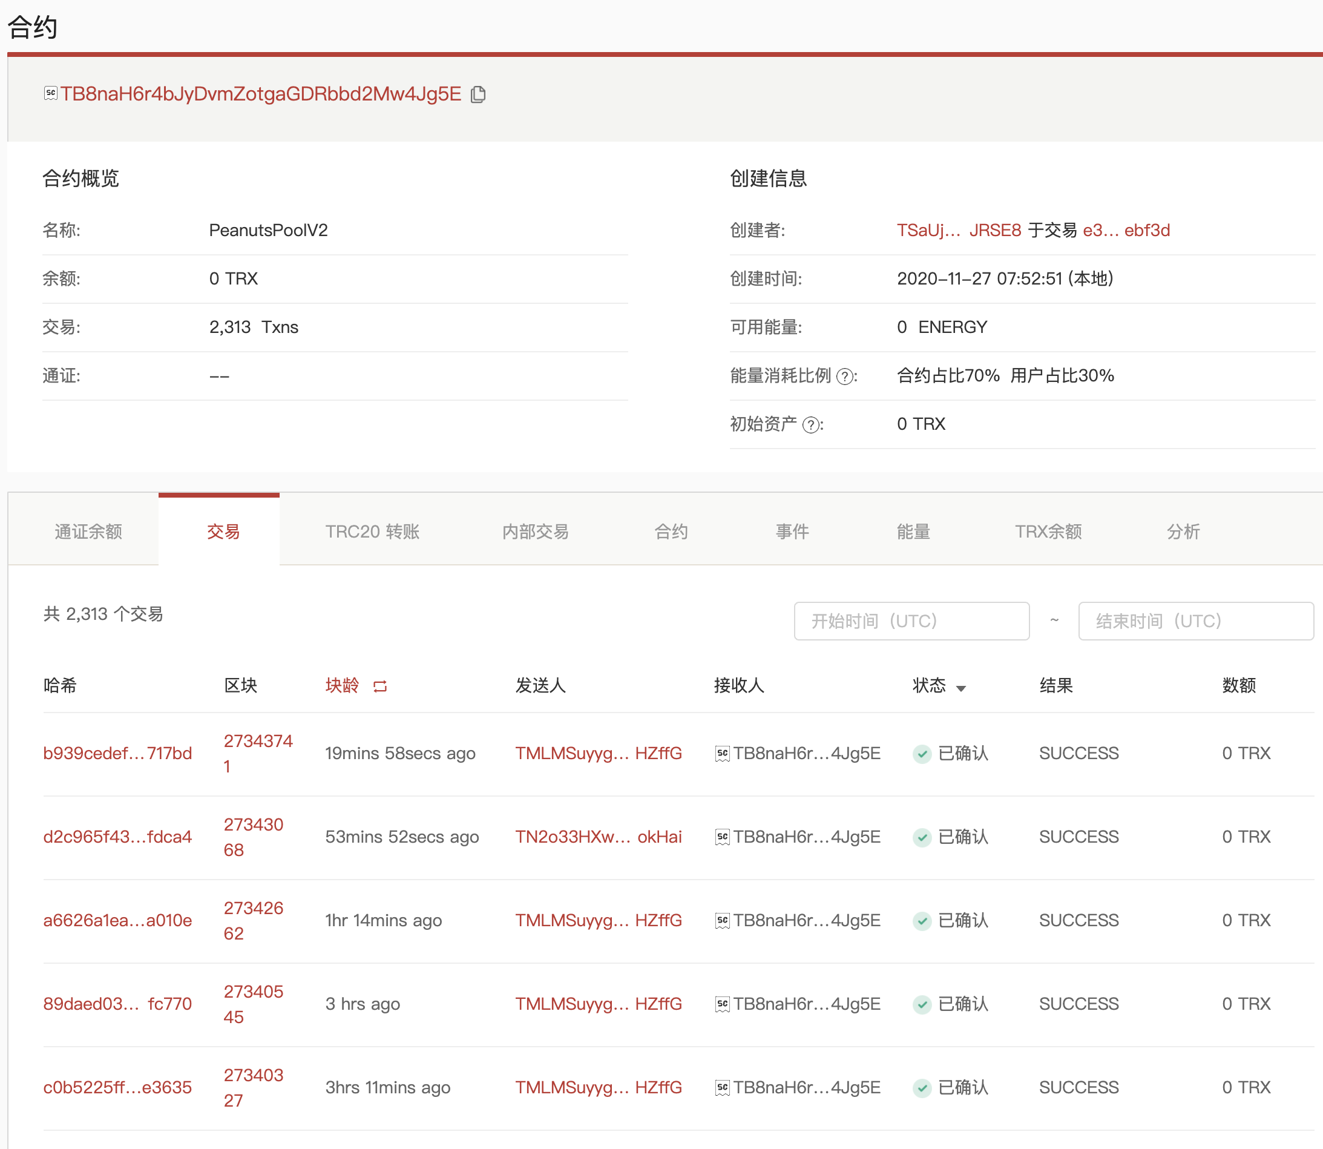The height and width of the screenshot is (1149, 1323).
Task: Toggle the 块龄 time format switch icon
Action: [x=380, y=686]
